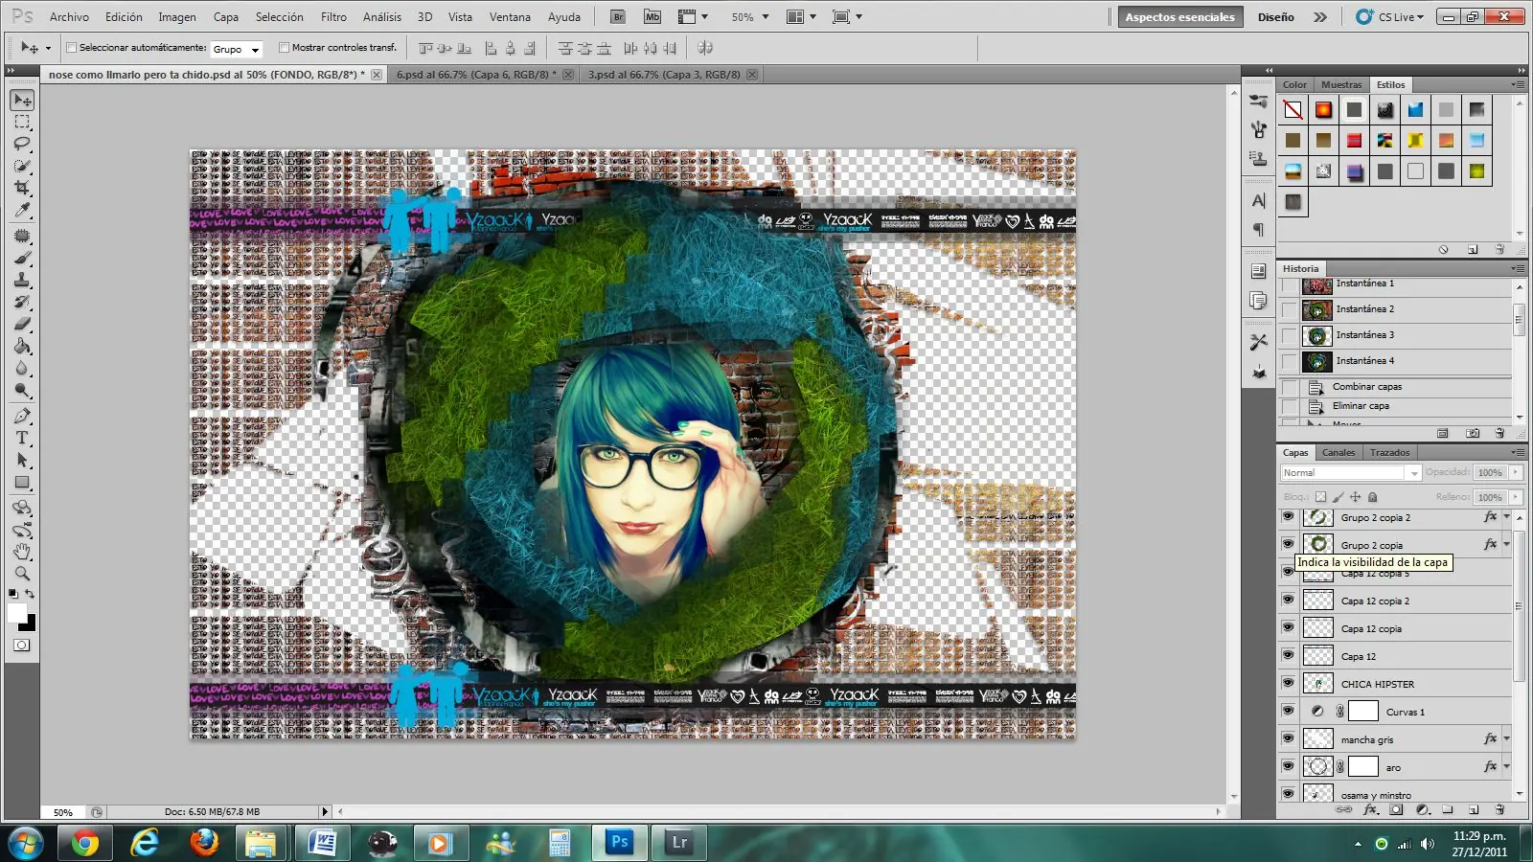This screenshot has width=1533, height=862.
Task: Select the Rectangular Marquee tool
Action: click(22, 123)
